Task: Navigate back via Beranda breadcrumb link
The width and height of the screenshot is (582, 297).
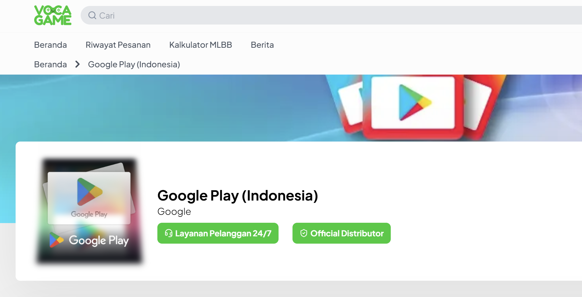Action: pyautogui.click(x=50, y=64)
